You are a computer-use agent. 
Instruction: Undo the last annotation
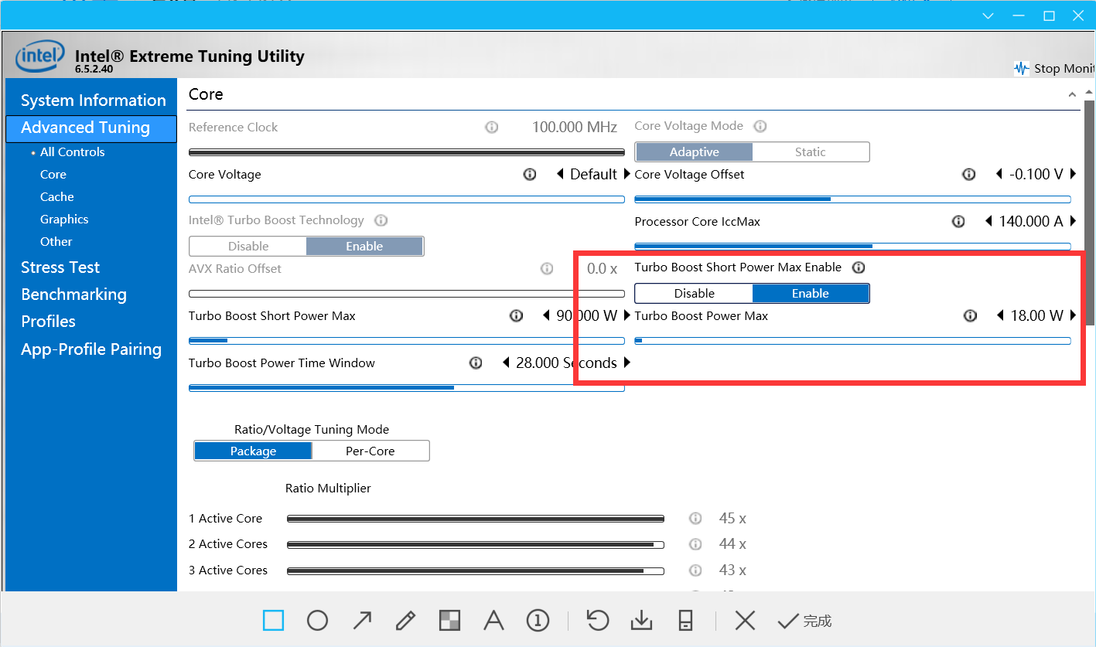coord(597,620)
